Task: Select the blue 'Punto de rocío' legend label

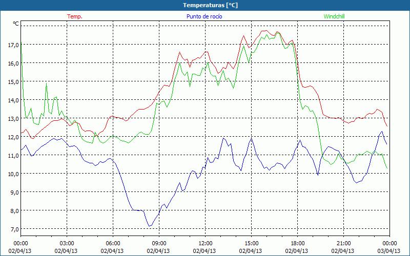Action: click(204, 16)
